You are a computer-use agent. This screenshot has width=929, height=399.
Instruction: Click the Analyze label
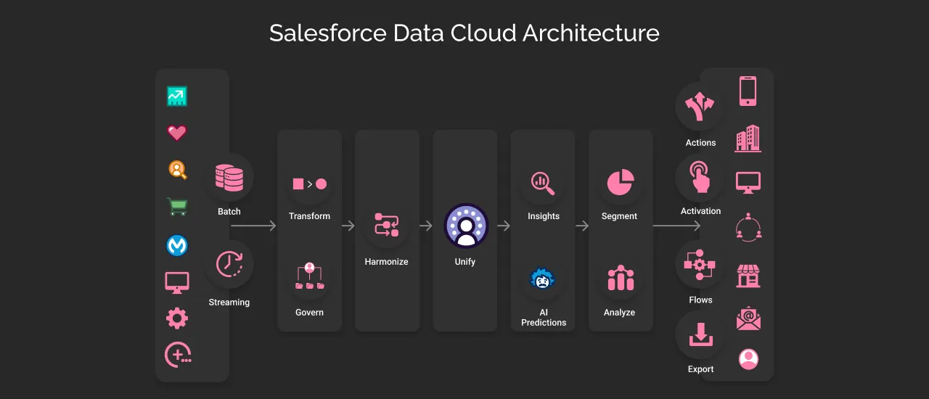coord(620,313)
